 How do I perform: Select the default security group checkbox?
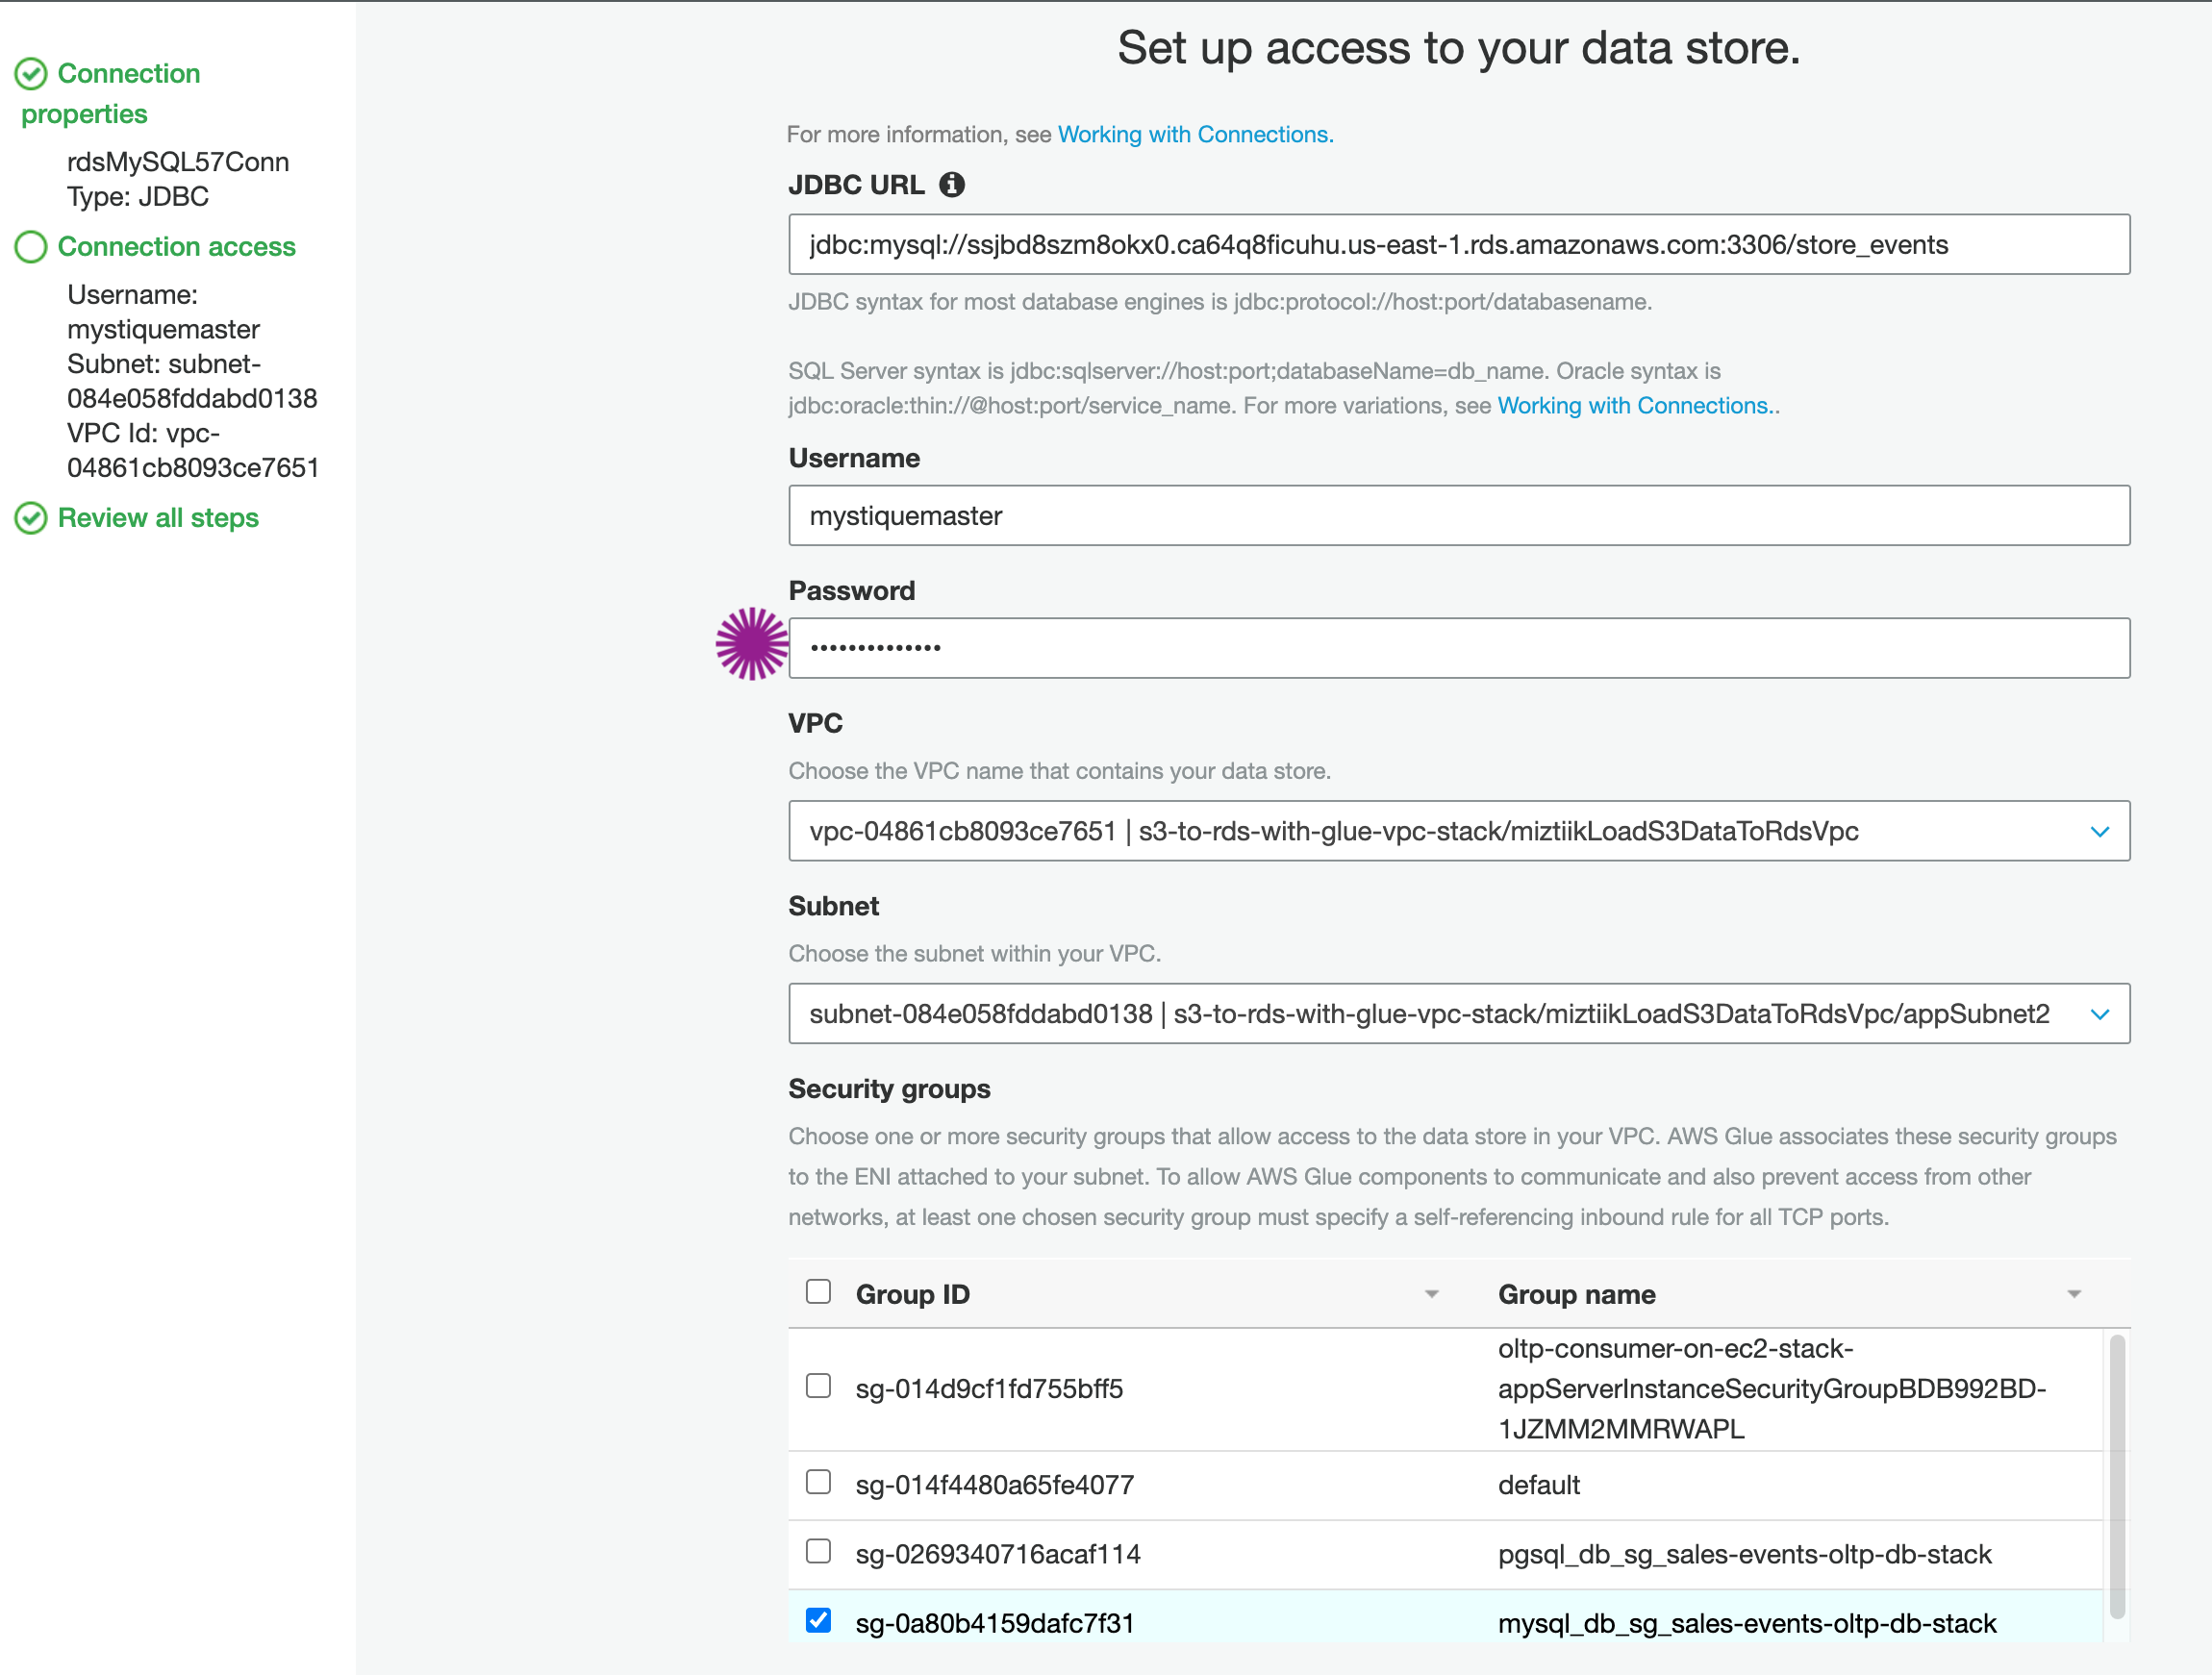818,1482
